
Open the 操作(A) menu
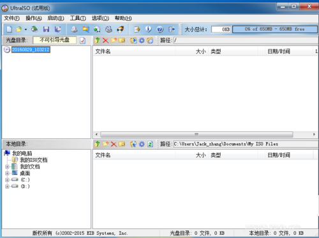click(x=34, y=18)
